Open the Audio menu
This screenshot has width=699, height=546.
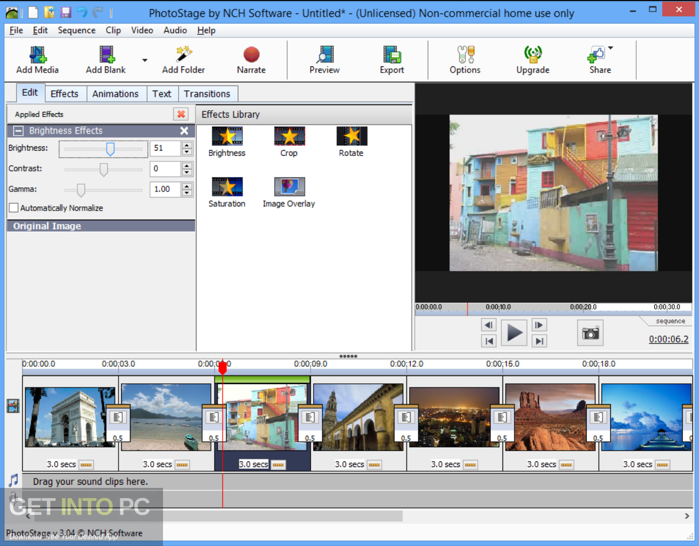pyautogui.click(x=175, y=30)
